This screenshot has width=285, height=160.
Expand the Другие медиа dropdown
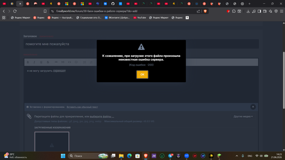pos(243,116)
